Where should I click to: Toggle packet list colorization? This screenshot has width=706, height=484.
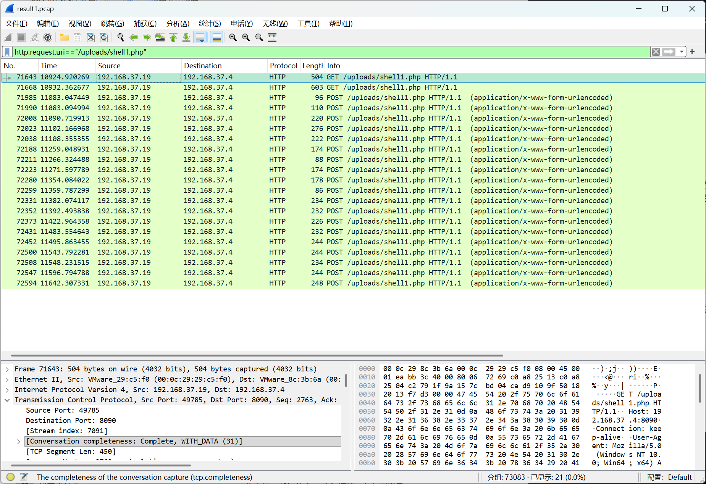pos(216,37)
